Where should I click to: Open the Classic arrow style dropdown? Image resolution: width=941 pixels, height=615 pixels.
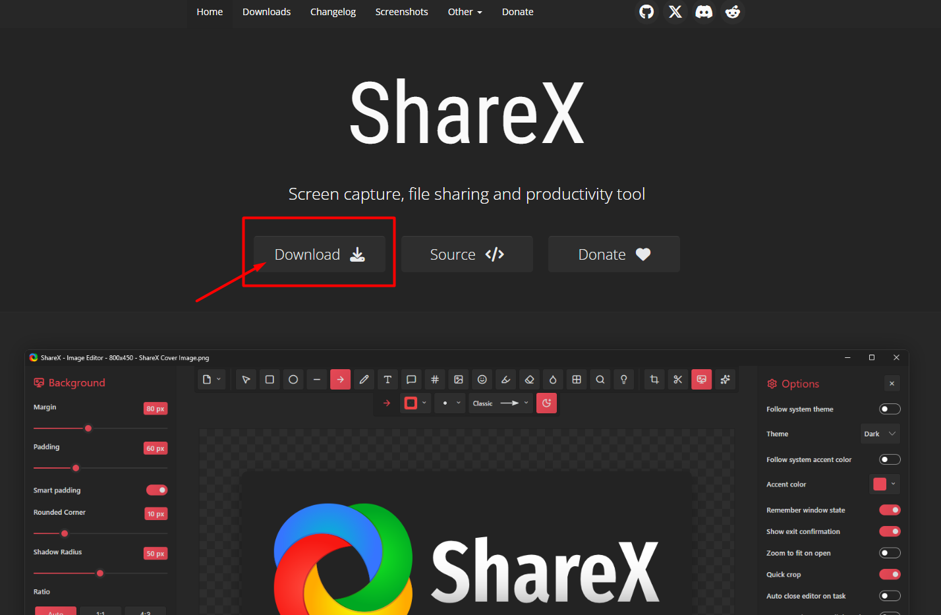coord(501,403)
